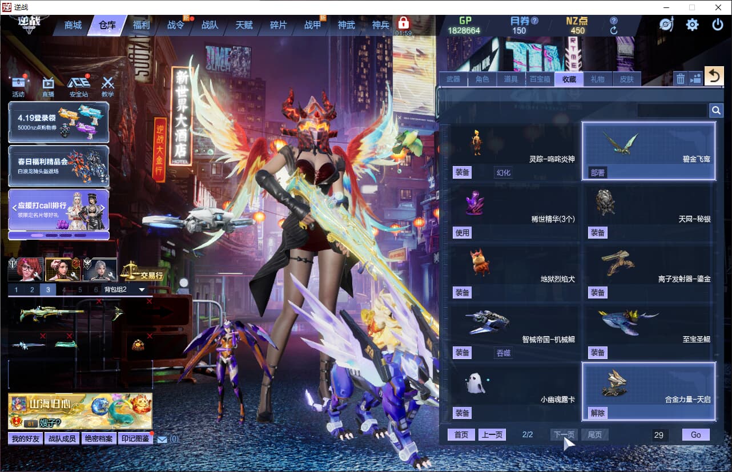Click the magnifier search icon
Image resolution: width=732 pixels, height=472 pixels.
tap(716, 110)
